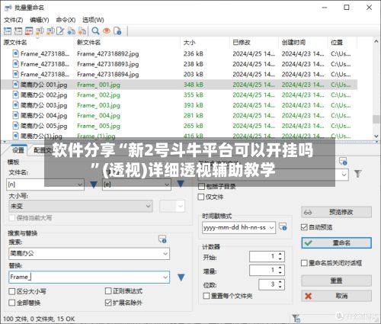Open the 命令(X) menu
The height and width of the screenshot is (324, 381).
coord(66,20)
